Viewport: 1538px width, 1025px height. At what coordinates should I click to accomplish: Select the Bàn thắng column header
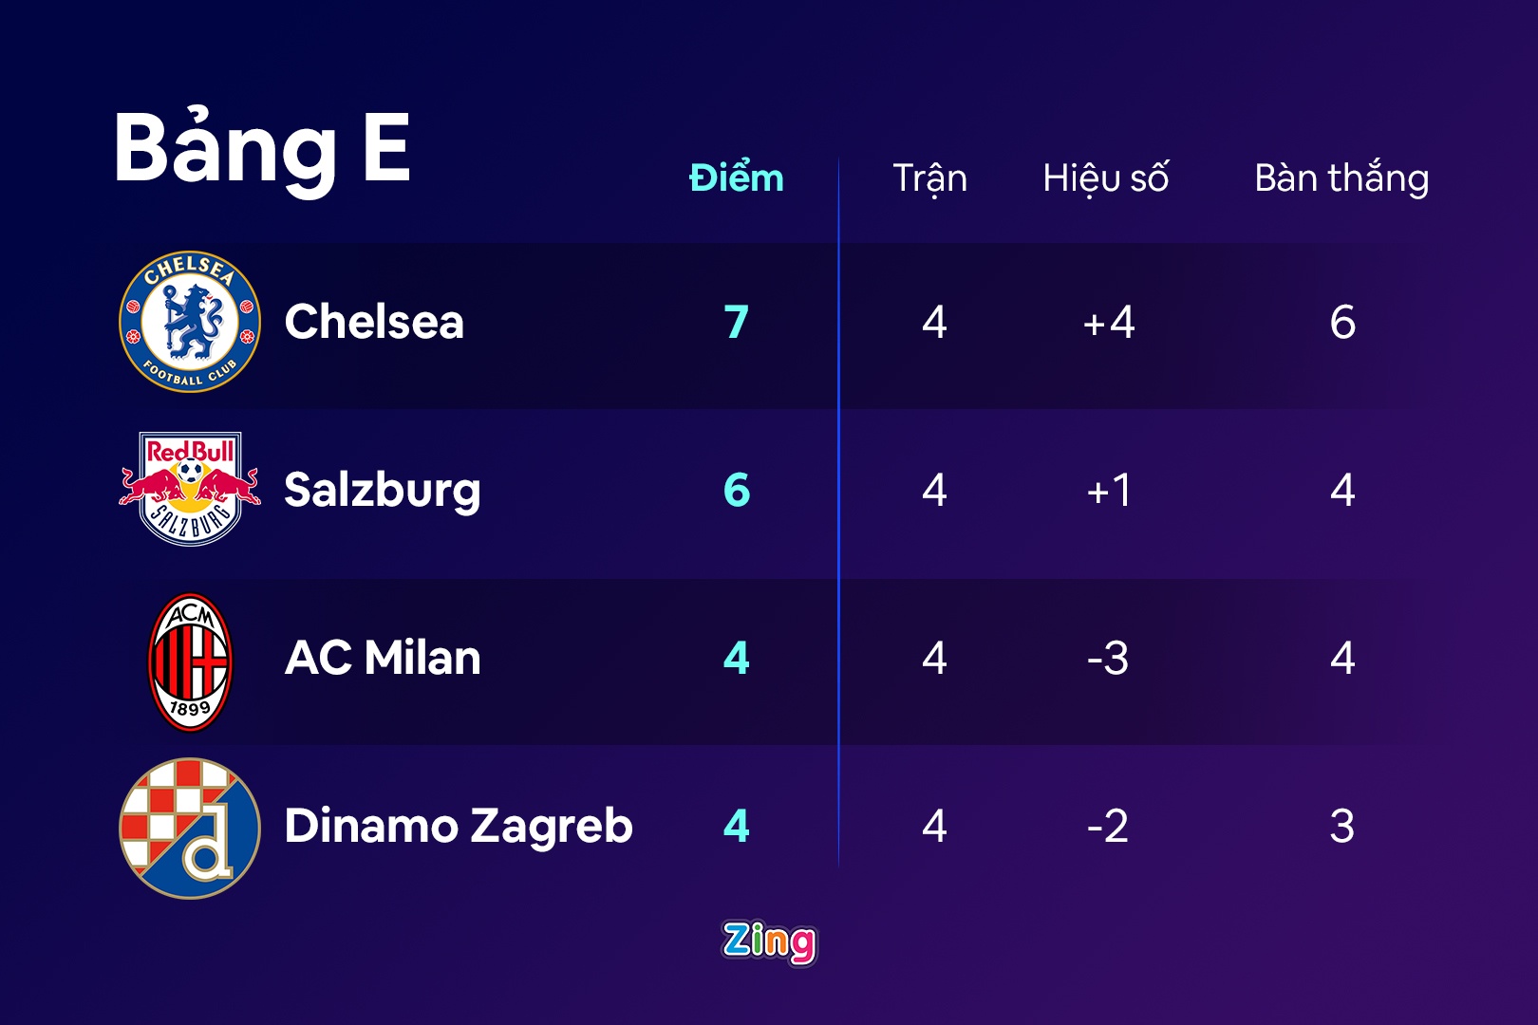point(1341,178)
